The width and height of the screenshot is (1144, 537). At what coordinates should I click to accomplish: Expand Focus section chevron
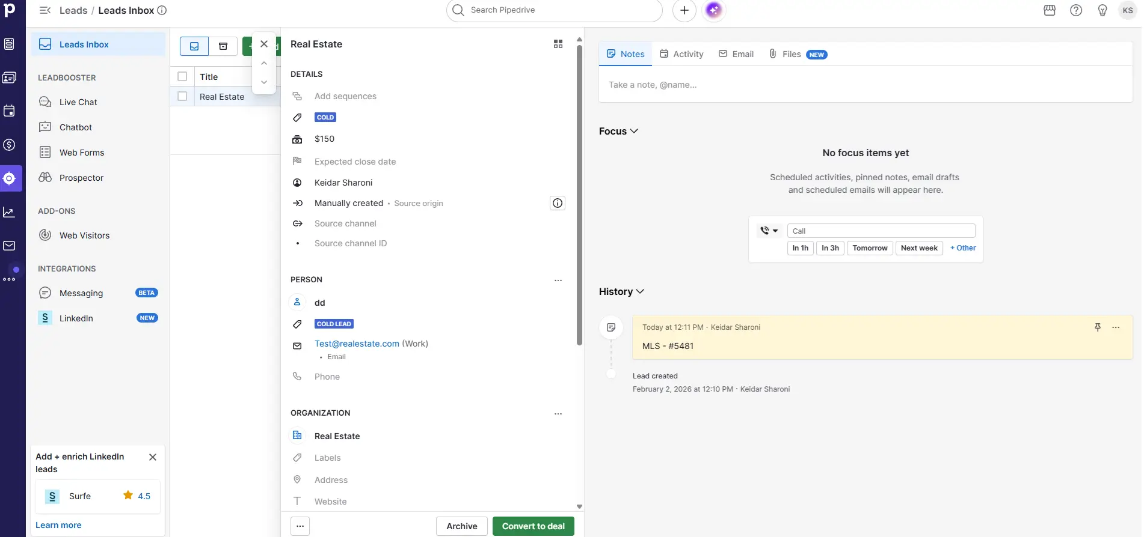(634, 131)
